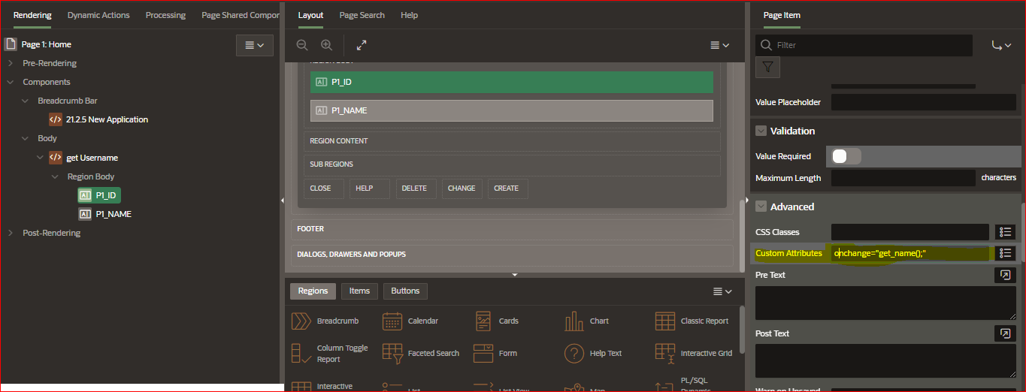Click the Buttons gallery button
1026x392 pixels.
[405, 291]
